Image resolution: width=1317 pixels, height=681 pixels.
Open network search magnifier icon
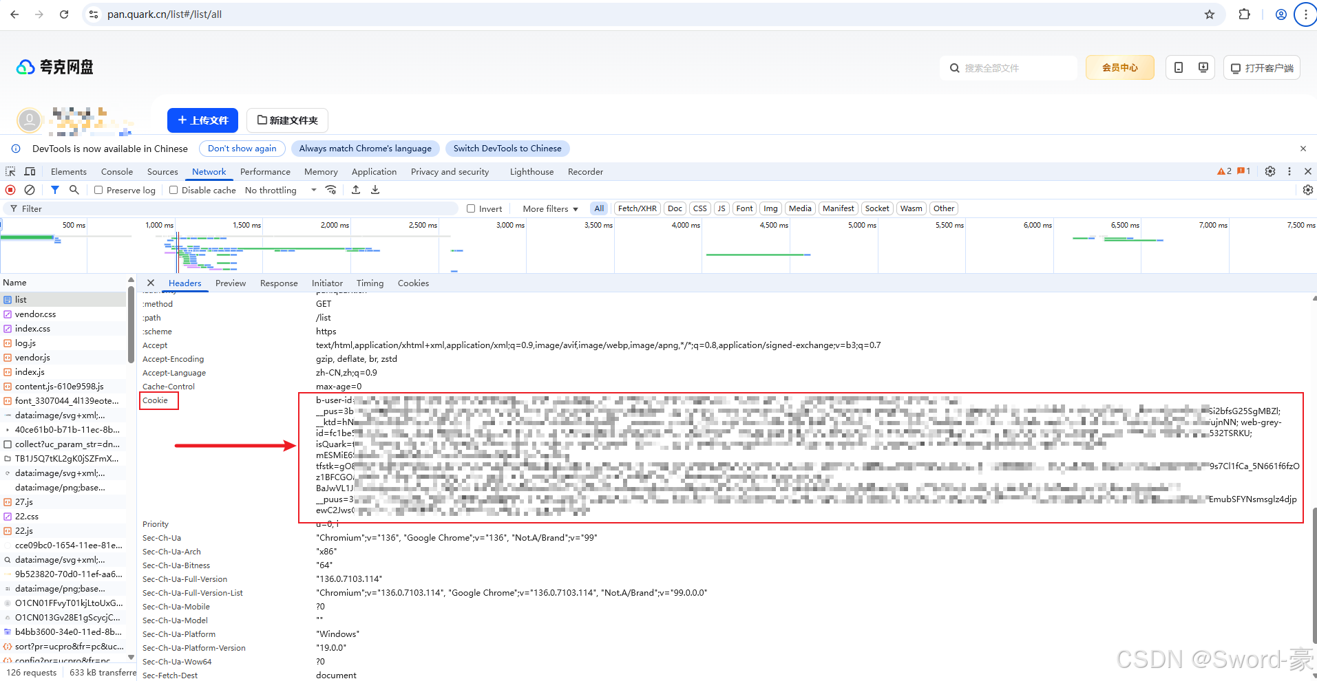pos(74,190)
